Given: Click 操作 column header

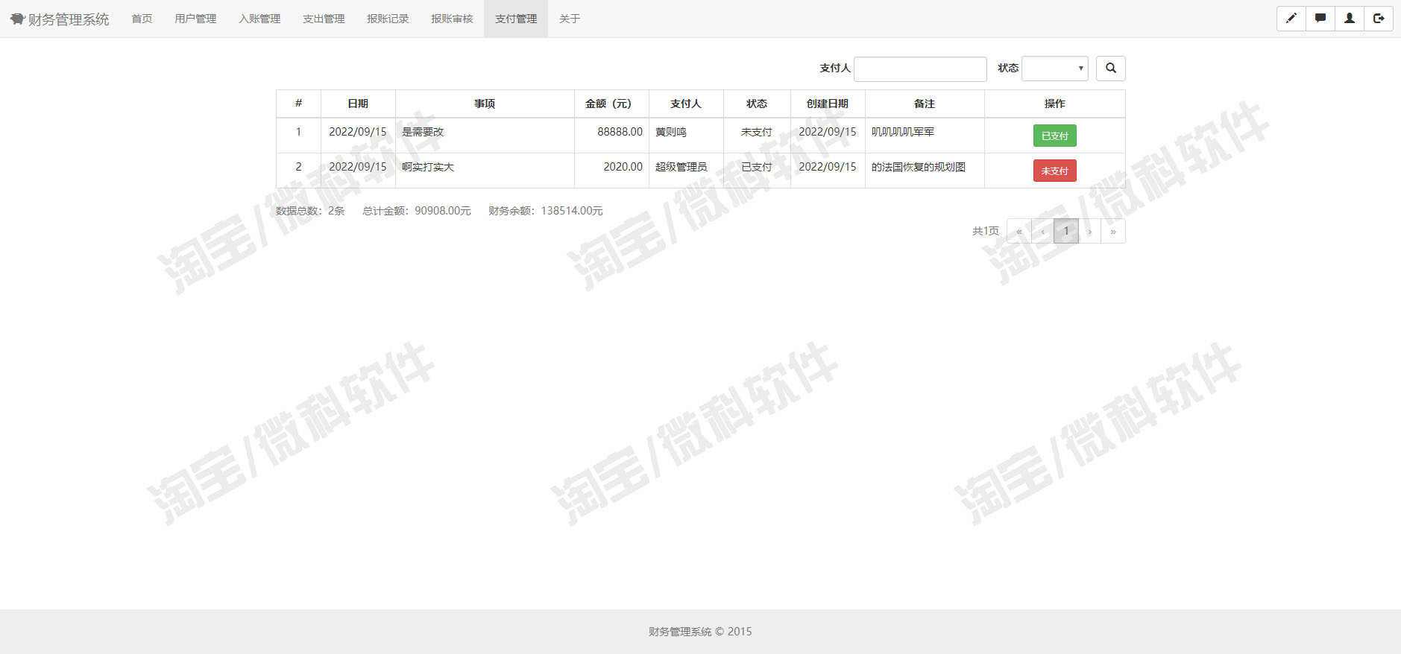Looking at the screenshot, I should click(x=1055, y=104).
